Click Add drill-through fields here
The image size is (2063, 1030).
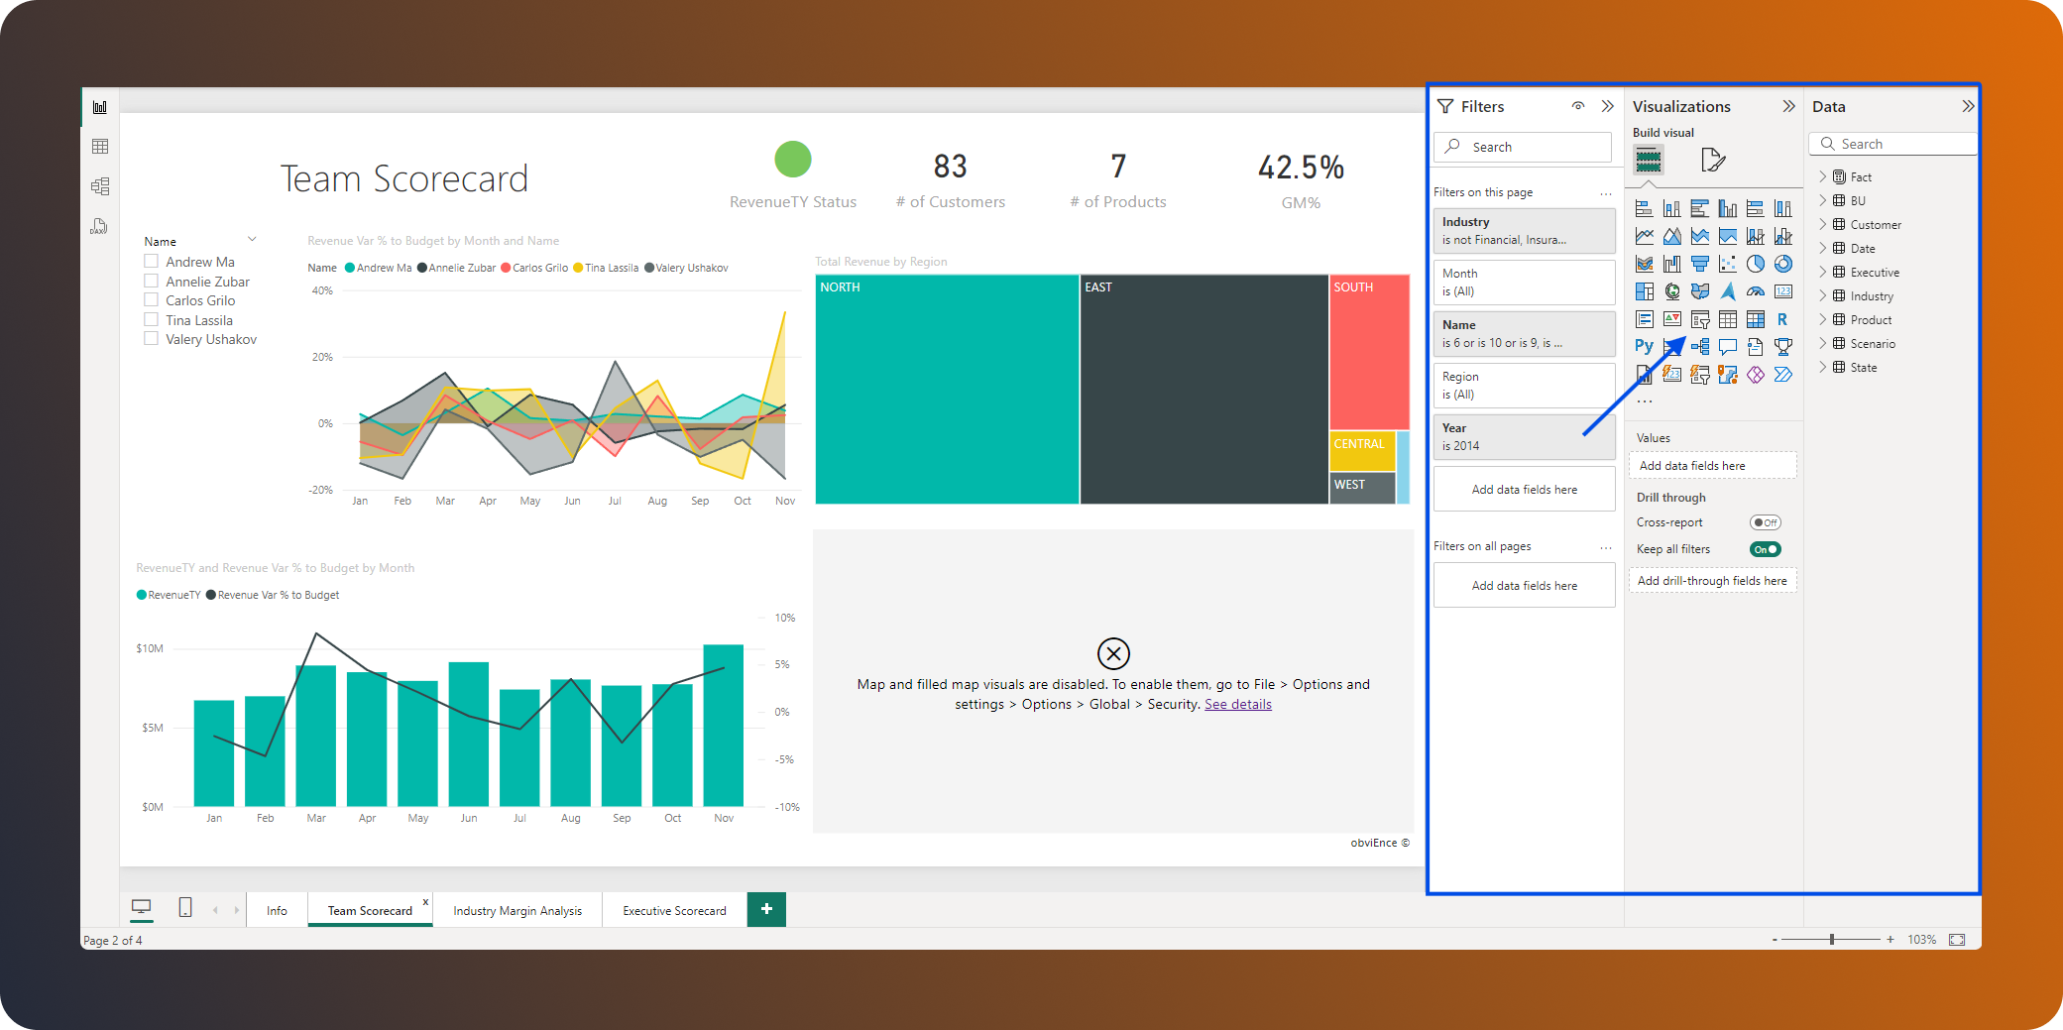(x=1712, y=580)
